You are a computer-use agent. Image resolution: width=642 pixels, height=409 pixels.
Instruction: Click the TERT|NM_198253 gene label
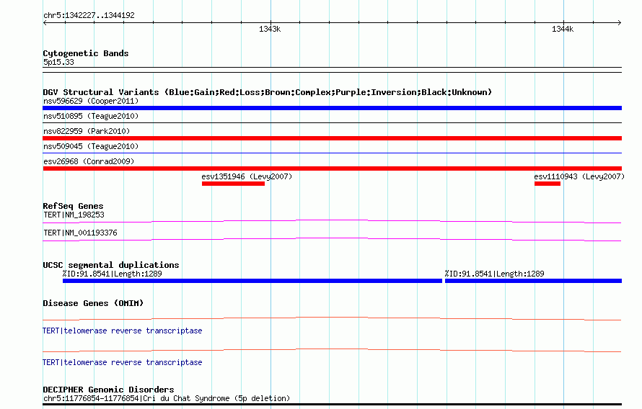pos(74,215)
